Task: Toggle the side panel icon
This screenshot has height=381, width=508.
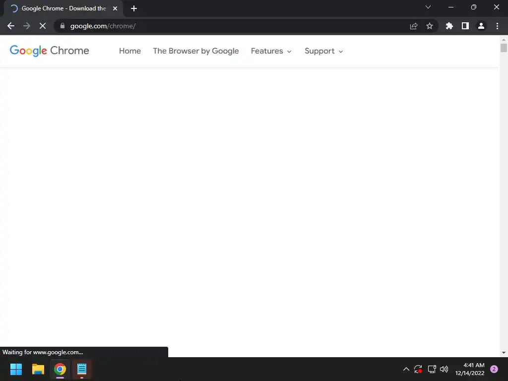Action: (465, 26)
